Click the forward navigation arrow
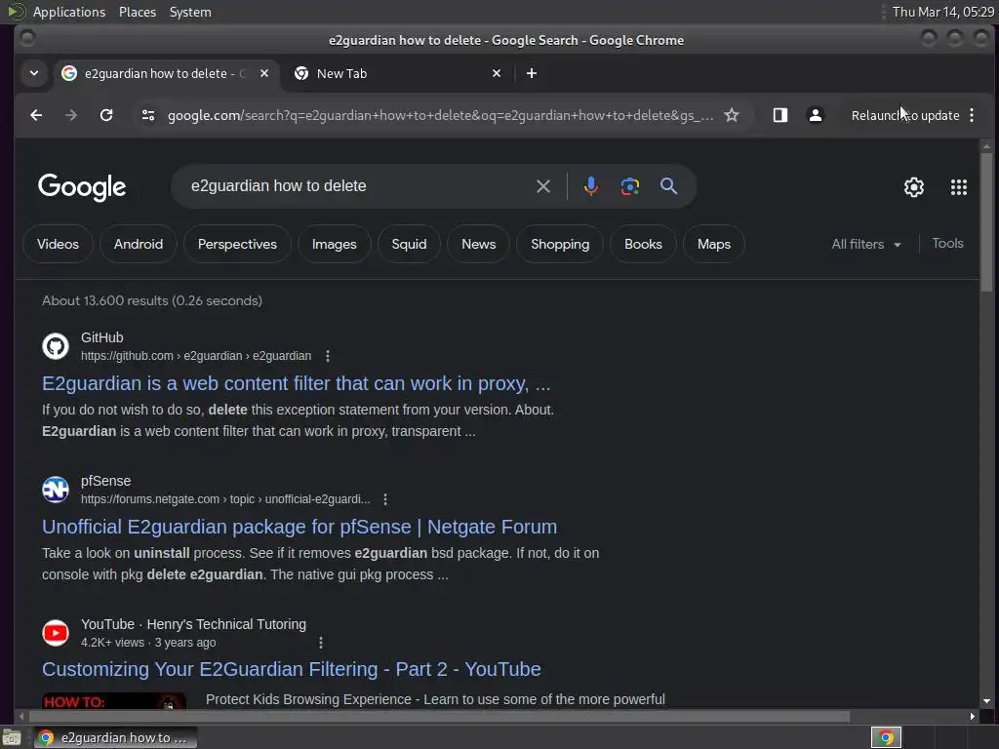Image resolution: width=999 pixels, height=749 pixels. click(x=71, y=115)
